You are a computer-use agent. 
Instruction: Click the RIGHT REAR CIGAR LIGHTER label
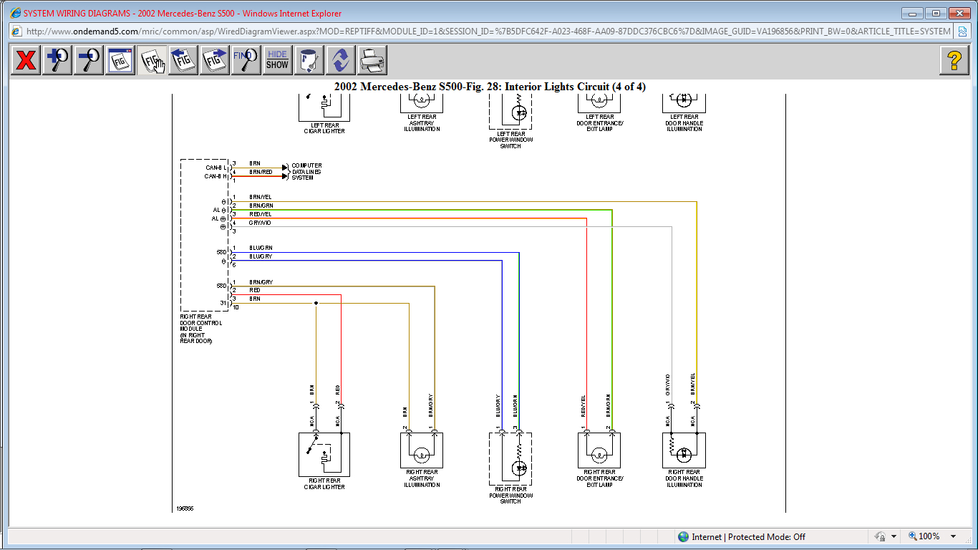click(x=324, y=483)
